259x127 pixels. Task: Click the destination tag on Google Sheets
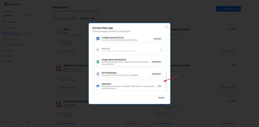[157, 62]
